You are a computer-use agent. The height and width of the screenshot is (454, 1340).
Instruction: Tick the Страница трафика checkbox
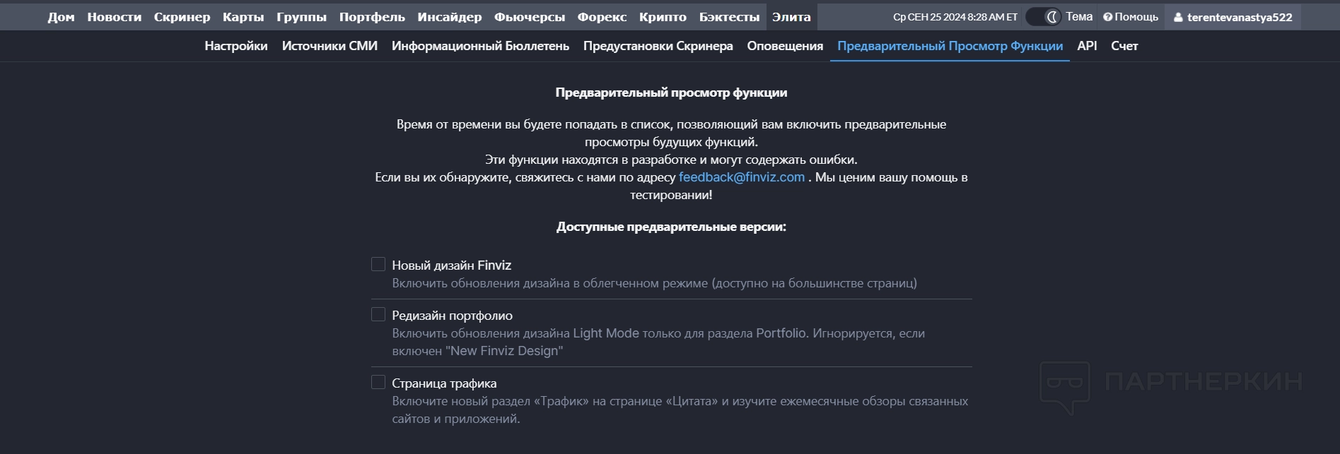pos(378,383)
